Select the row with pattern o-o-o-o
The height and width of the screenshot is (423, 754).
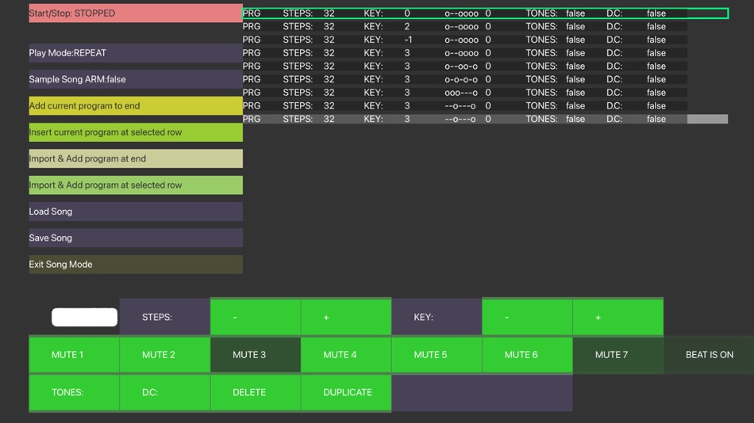tap(464, 79)
